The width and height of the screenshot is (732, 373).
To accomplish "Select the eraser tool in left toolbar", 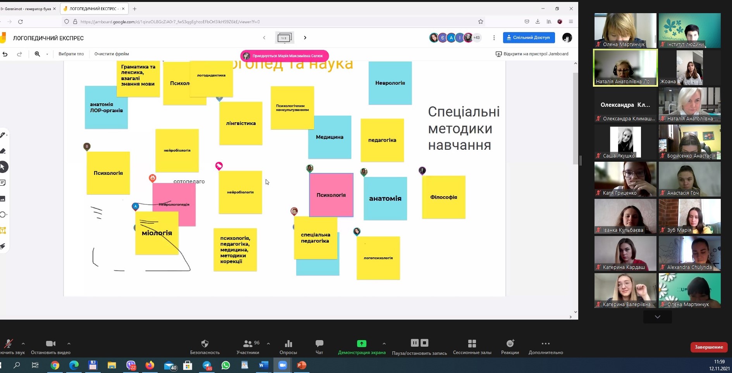I will (3, 151).
